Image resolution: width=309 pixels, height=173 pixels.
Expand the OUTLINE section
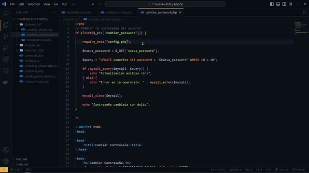coord(21,159)
